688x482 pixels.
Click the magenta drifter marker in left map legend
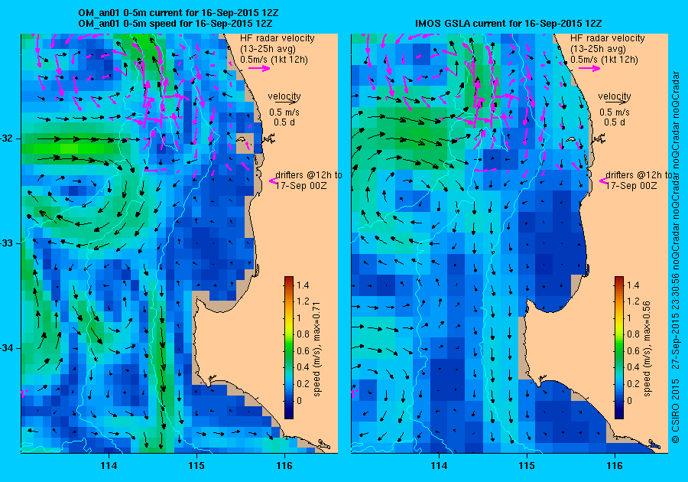pos(272,181)
